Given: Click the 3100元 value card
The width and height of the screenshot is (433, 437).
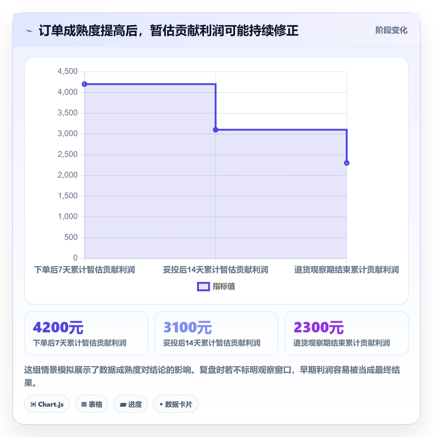Looking at the screenshot, I should (x=216, y=333).
